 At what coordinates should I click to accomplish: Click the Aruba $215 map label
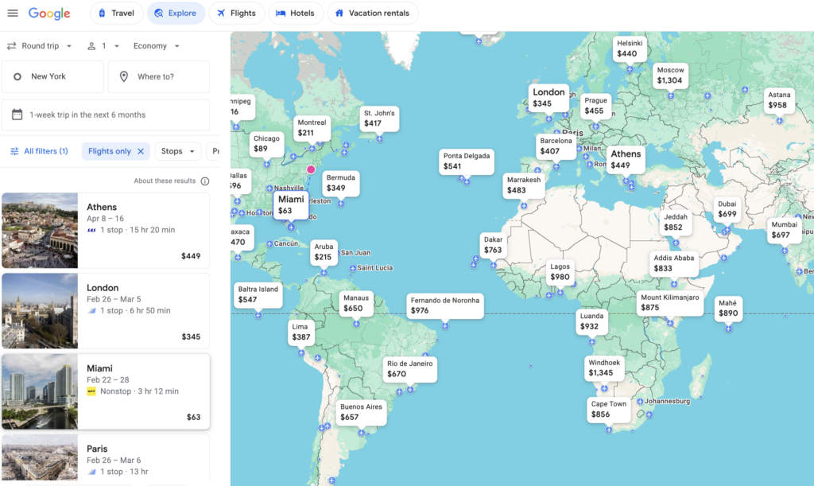click(x=324, y=252)
